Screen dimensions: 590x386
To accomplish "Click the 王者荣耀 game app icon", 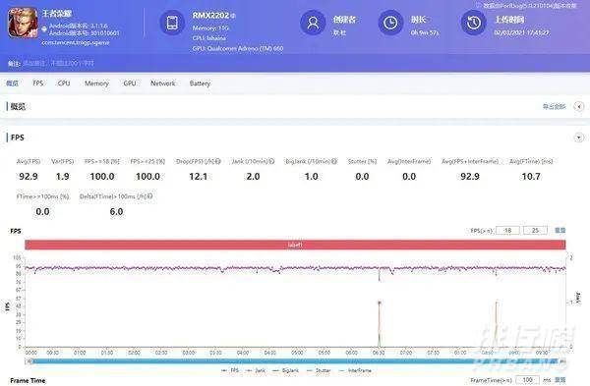I will pos(23,23).
